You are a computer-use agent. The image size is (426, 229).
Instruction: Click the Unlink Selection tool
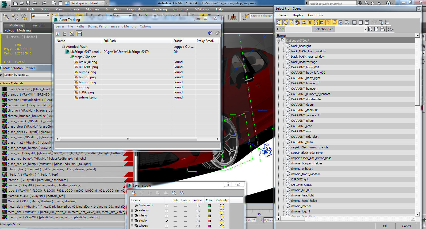[15, 17]
